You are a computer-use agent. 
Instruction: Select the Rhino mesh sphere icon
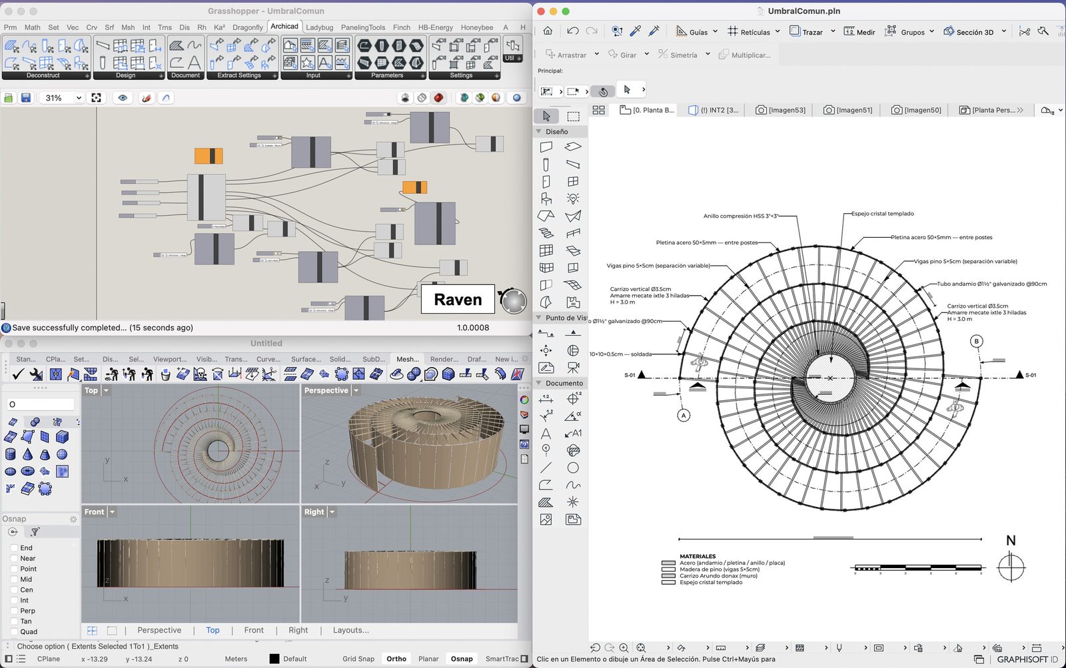(x=62, y=454)
